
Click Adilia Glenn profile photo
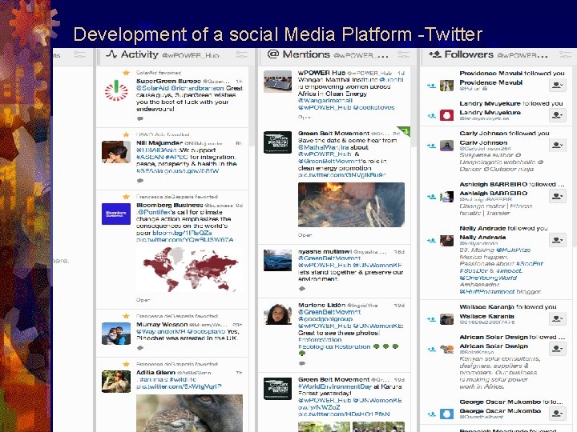click(x=116, y=382)
